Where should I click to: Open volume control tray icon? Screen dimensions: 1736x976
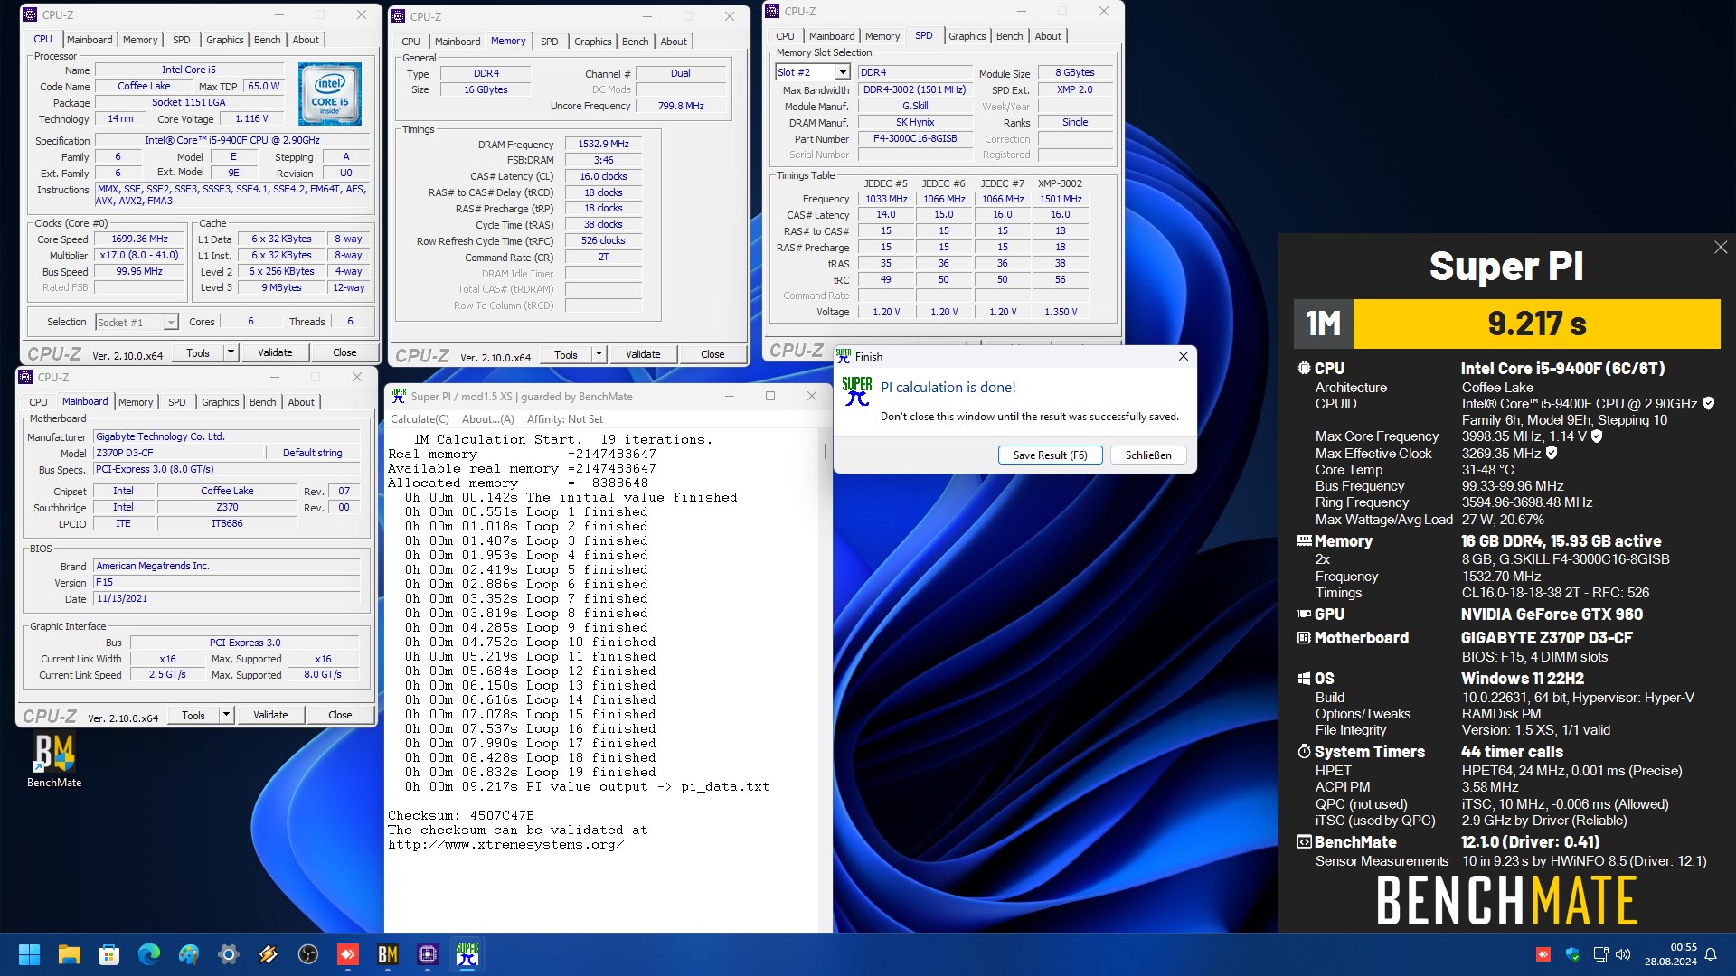coord(1623,954)
